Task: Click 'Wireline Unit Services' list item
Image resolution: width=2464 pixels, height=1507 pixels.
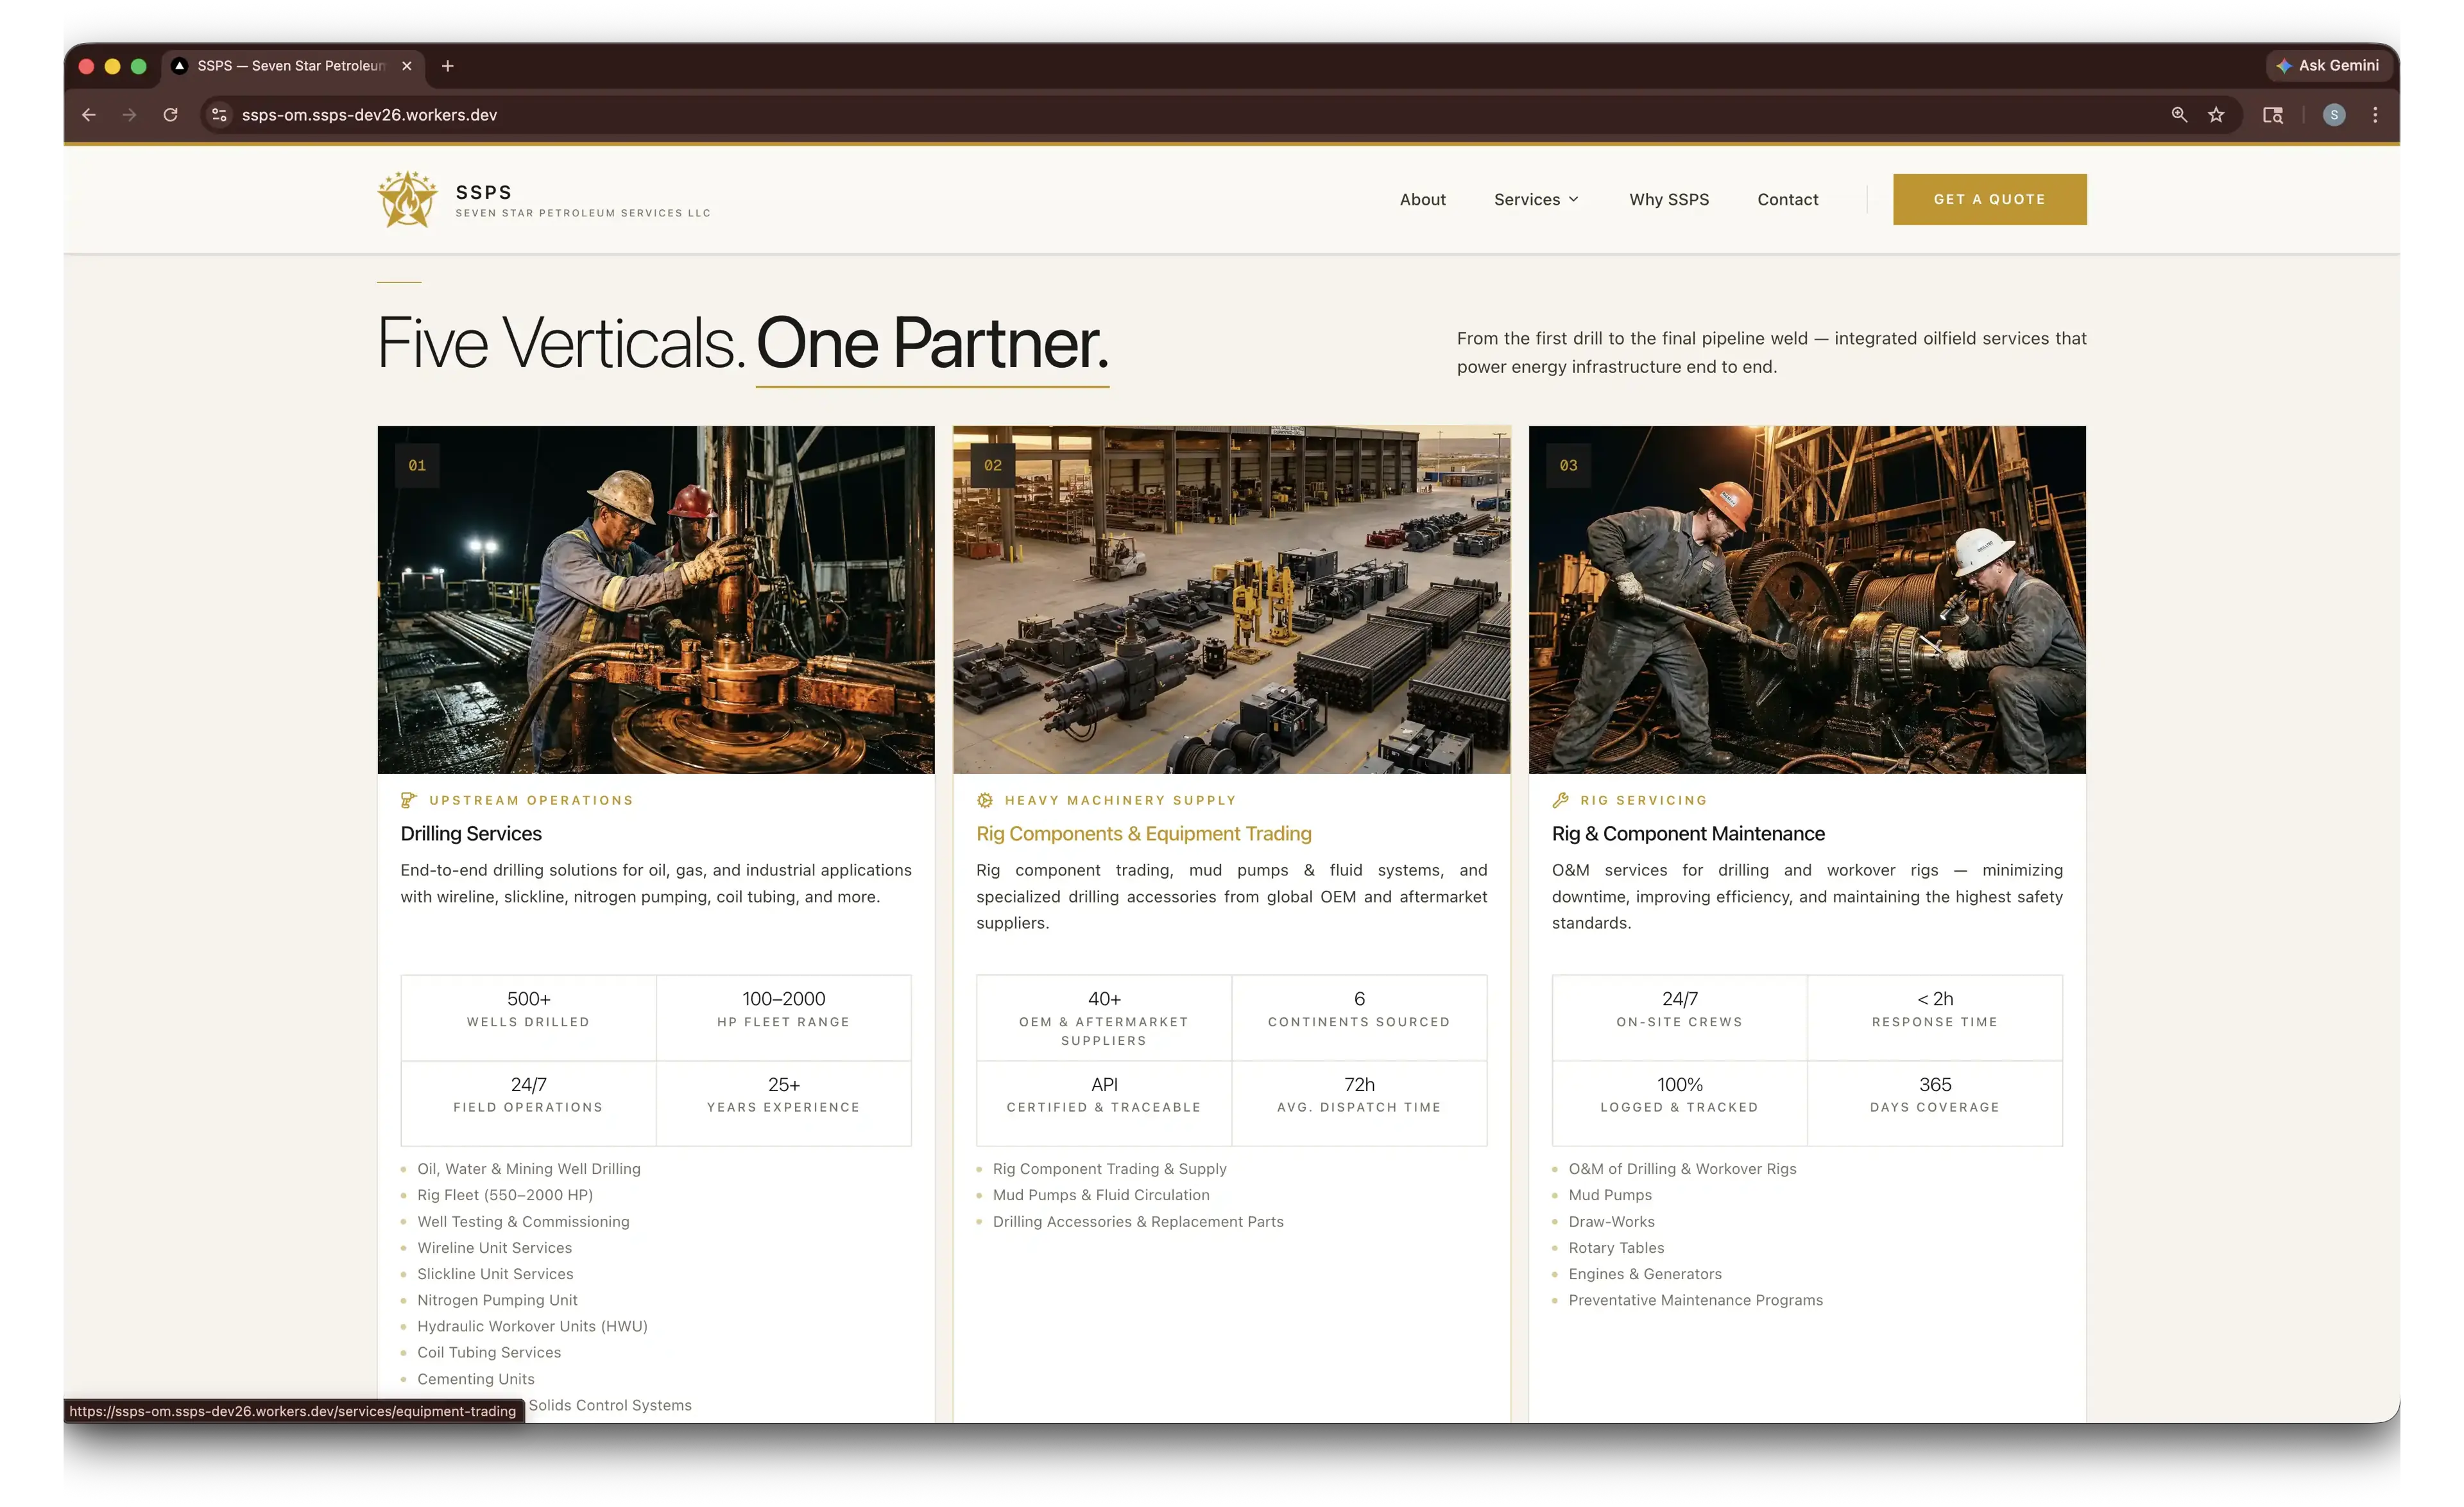Action: pos(494,1247)
